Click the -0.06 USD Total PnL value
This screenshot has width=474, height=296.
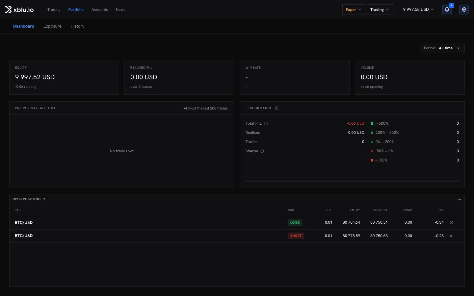point(355,124)
